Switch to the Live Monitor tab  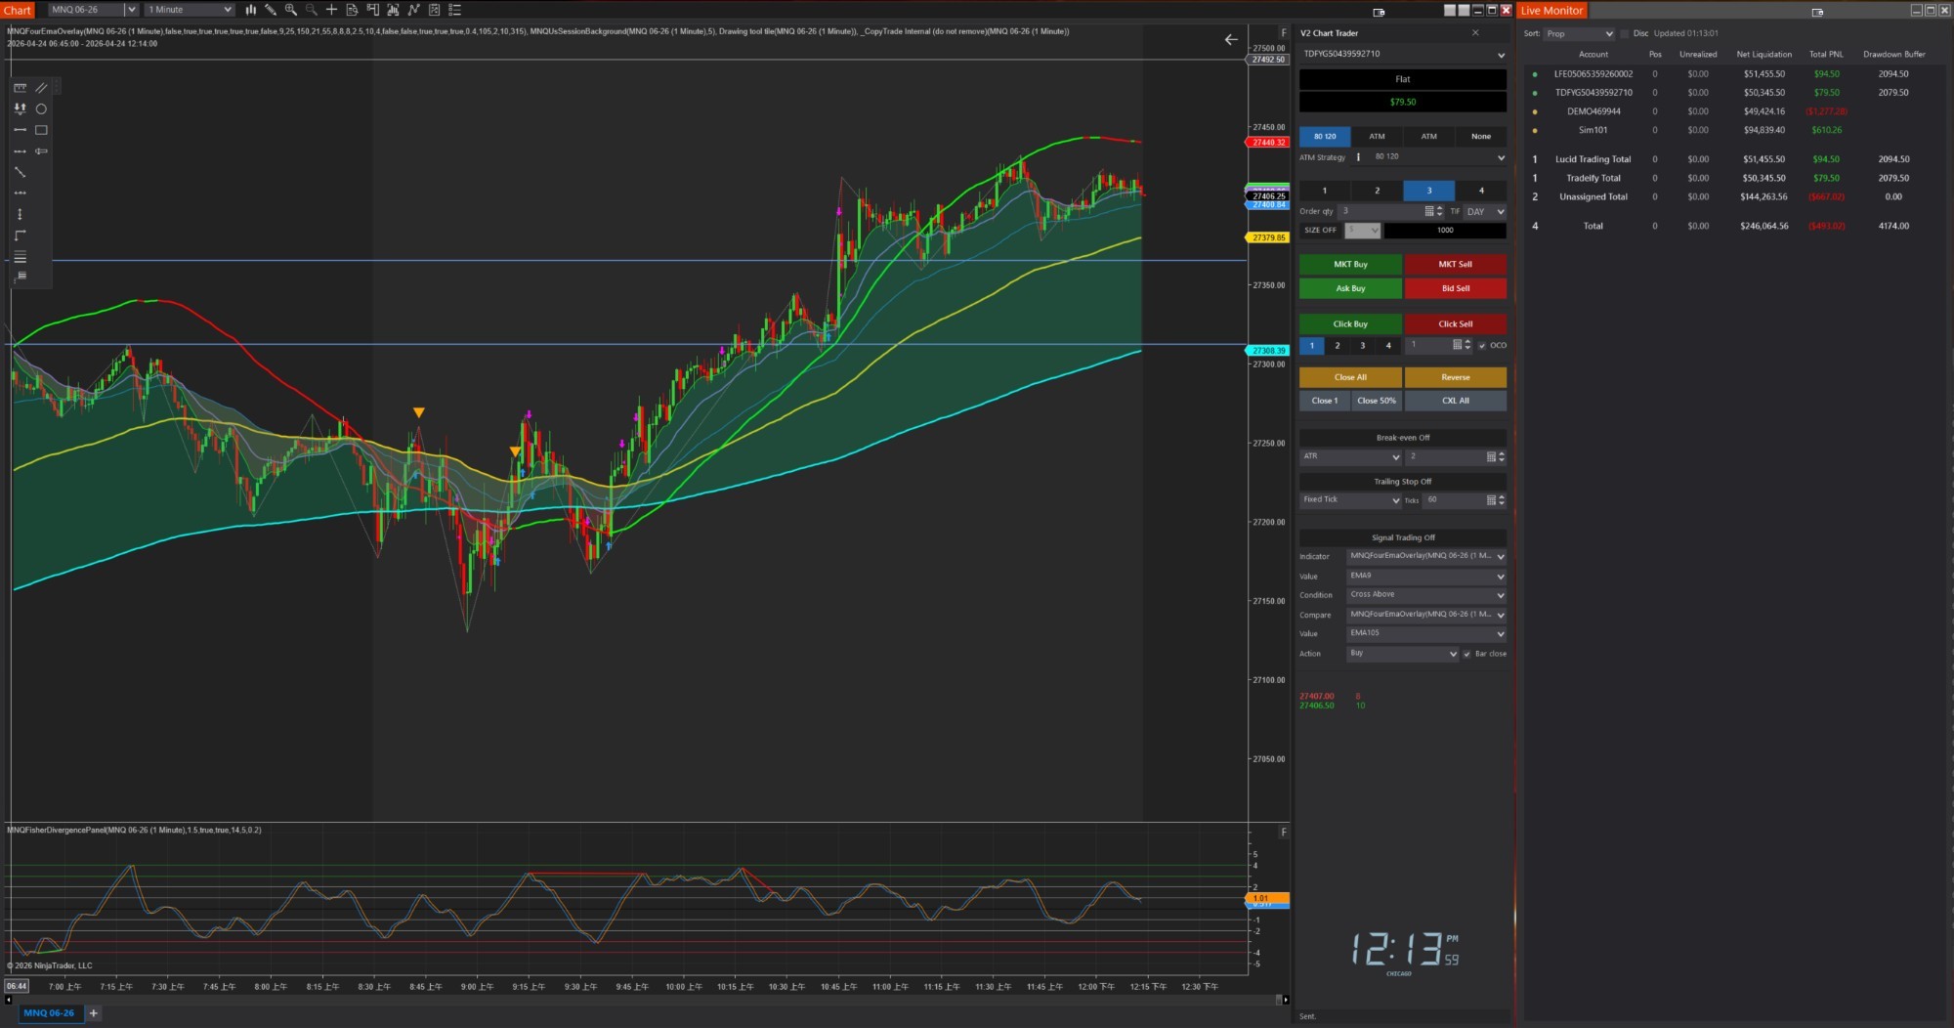tap(1551, 10)
